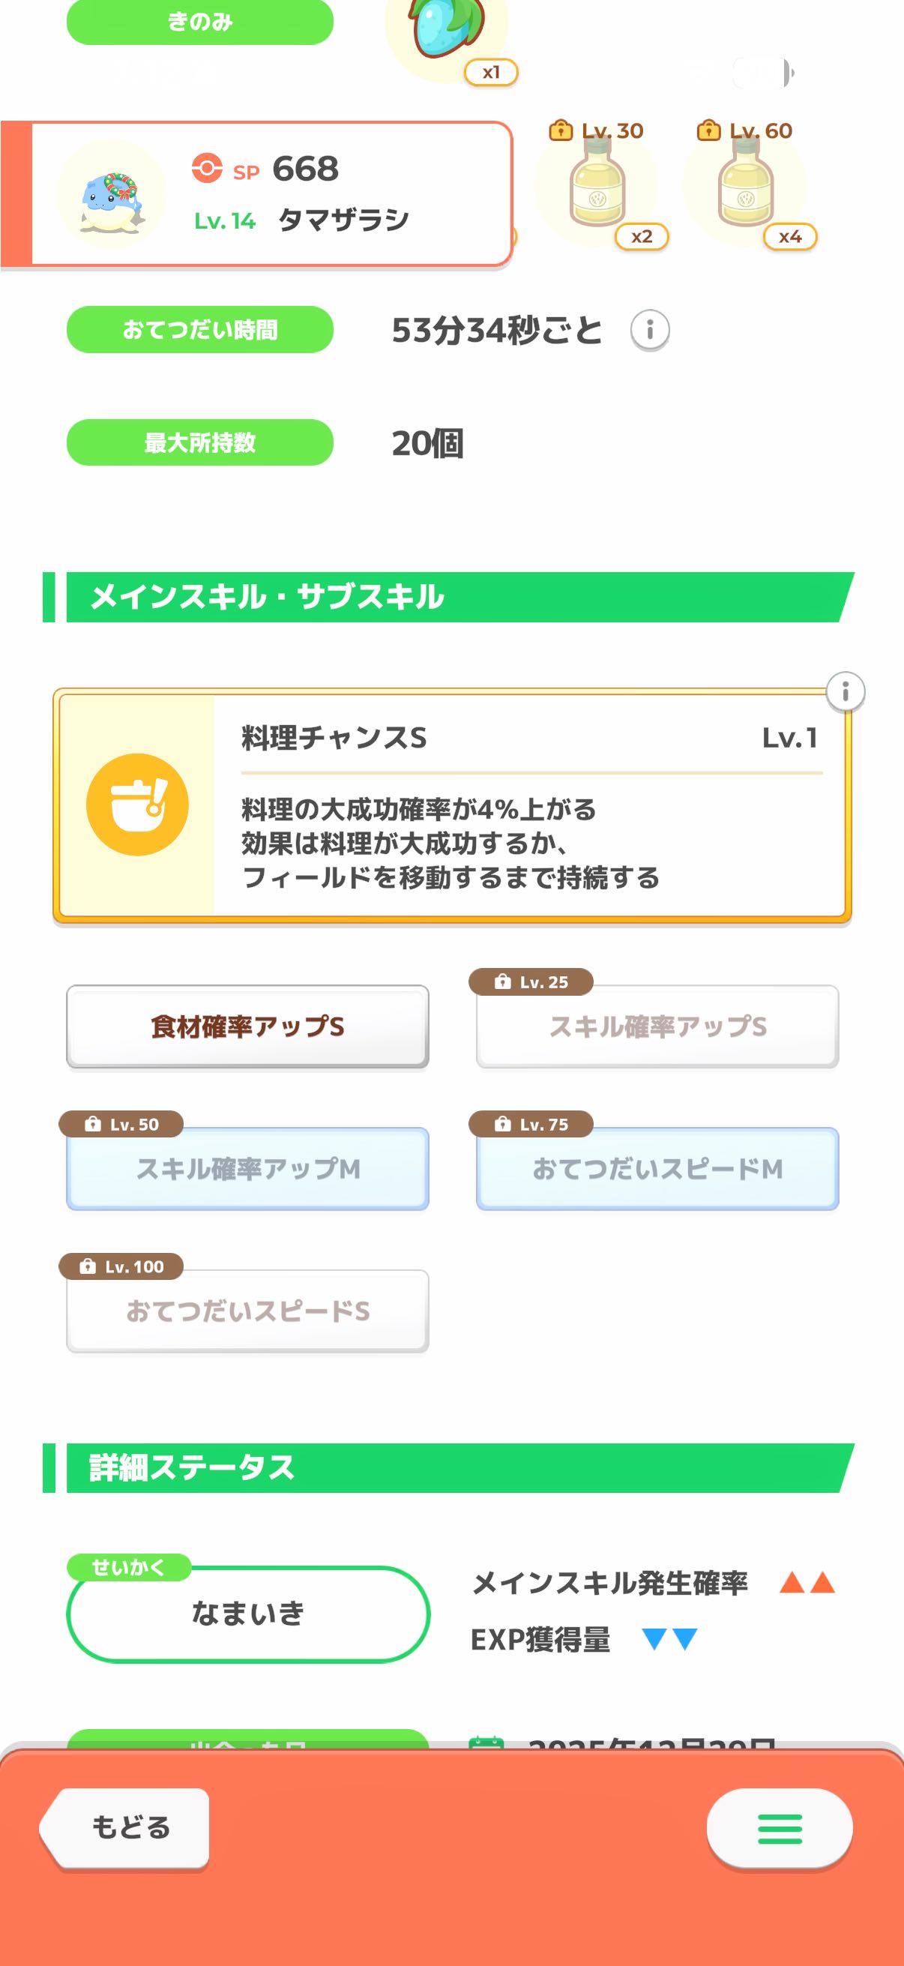Select the locked おてつだいスピードS sub skill

click(x=247, y=1311)
